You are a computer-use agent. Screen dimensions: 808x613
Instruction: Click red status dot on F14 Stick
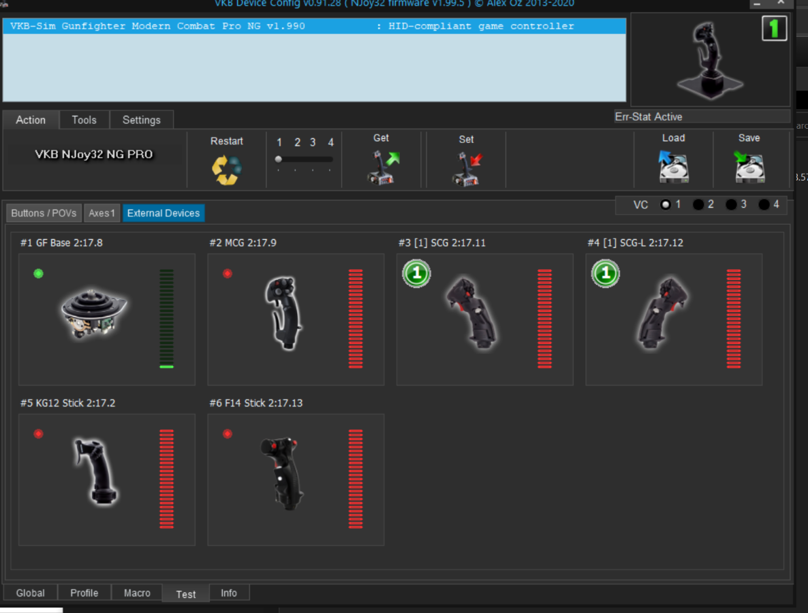click(x=228, y=434)
